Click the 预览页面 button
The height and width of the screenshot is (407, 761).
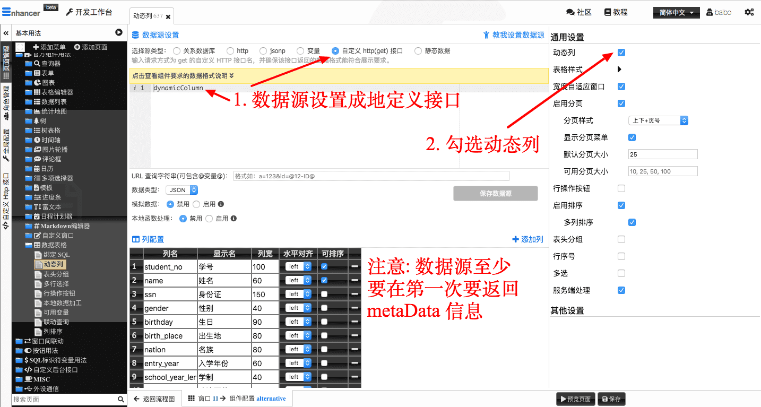click(x=575, y=399)
